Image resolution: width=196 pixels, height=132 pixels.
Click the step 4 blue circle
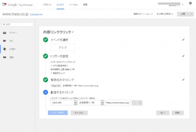(x=45, y=92)
